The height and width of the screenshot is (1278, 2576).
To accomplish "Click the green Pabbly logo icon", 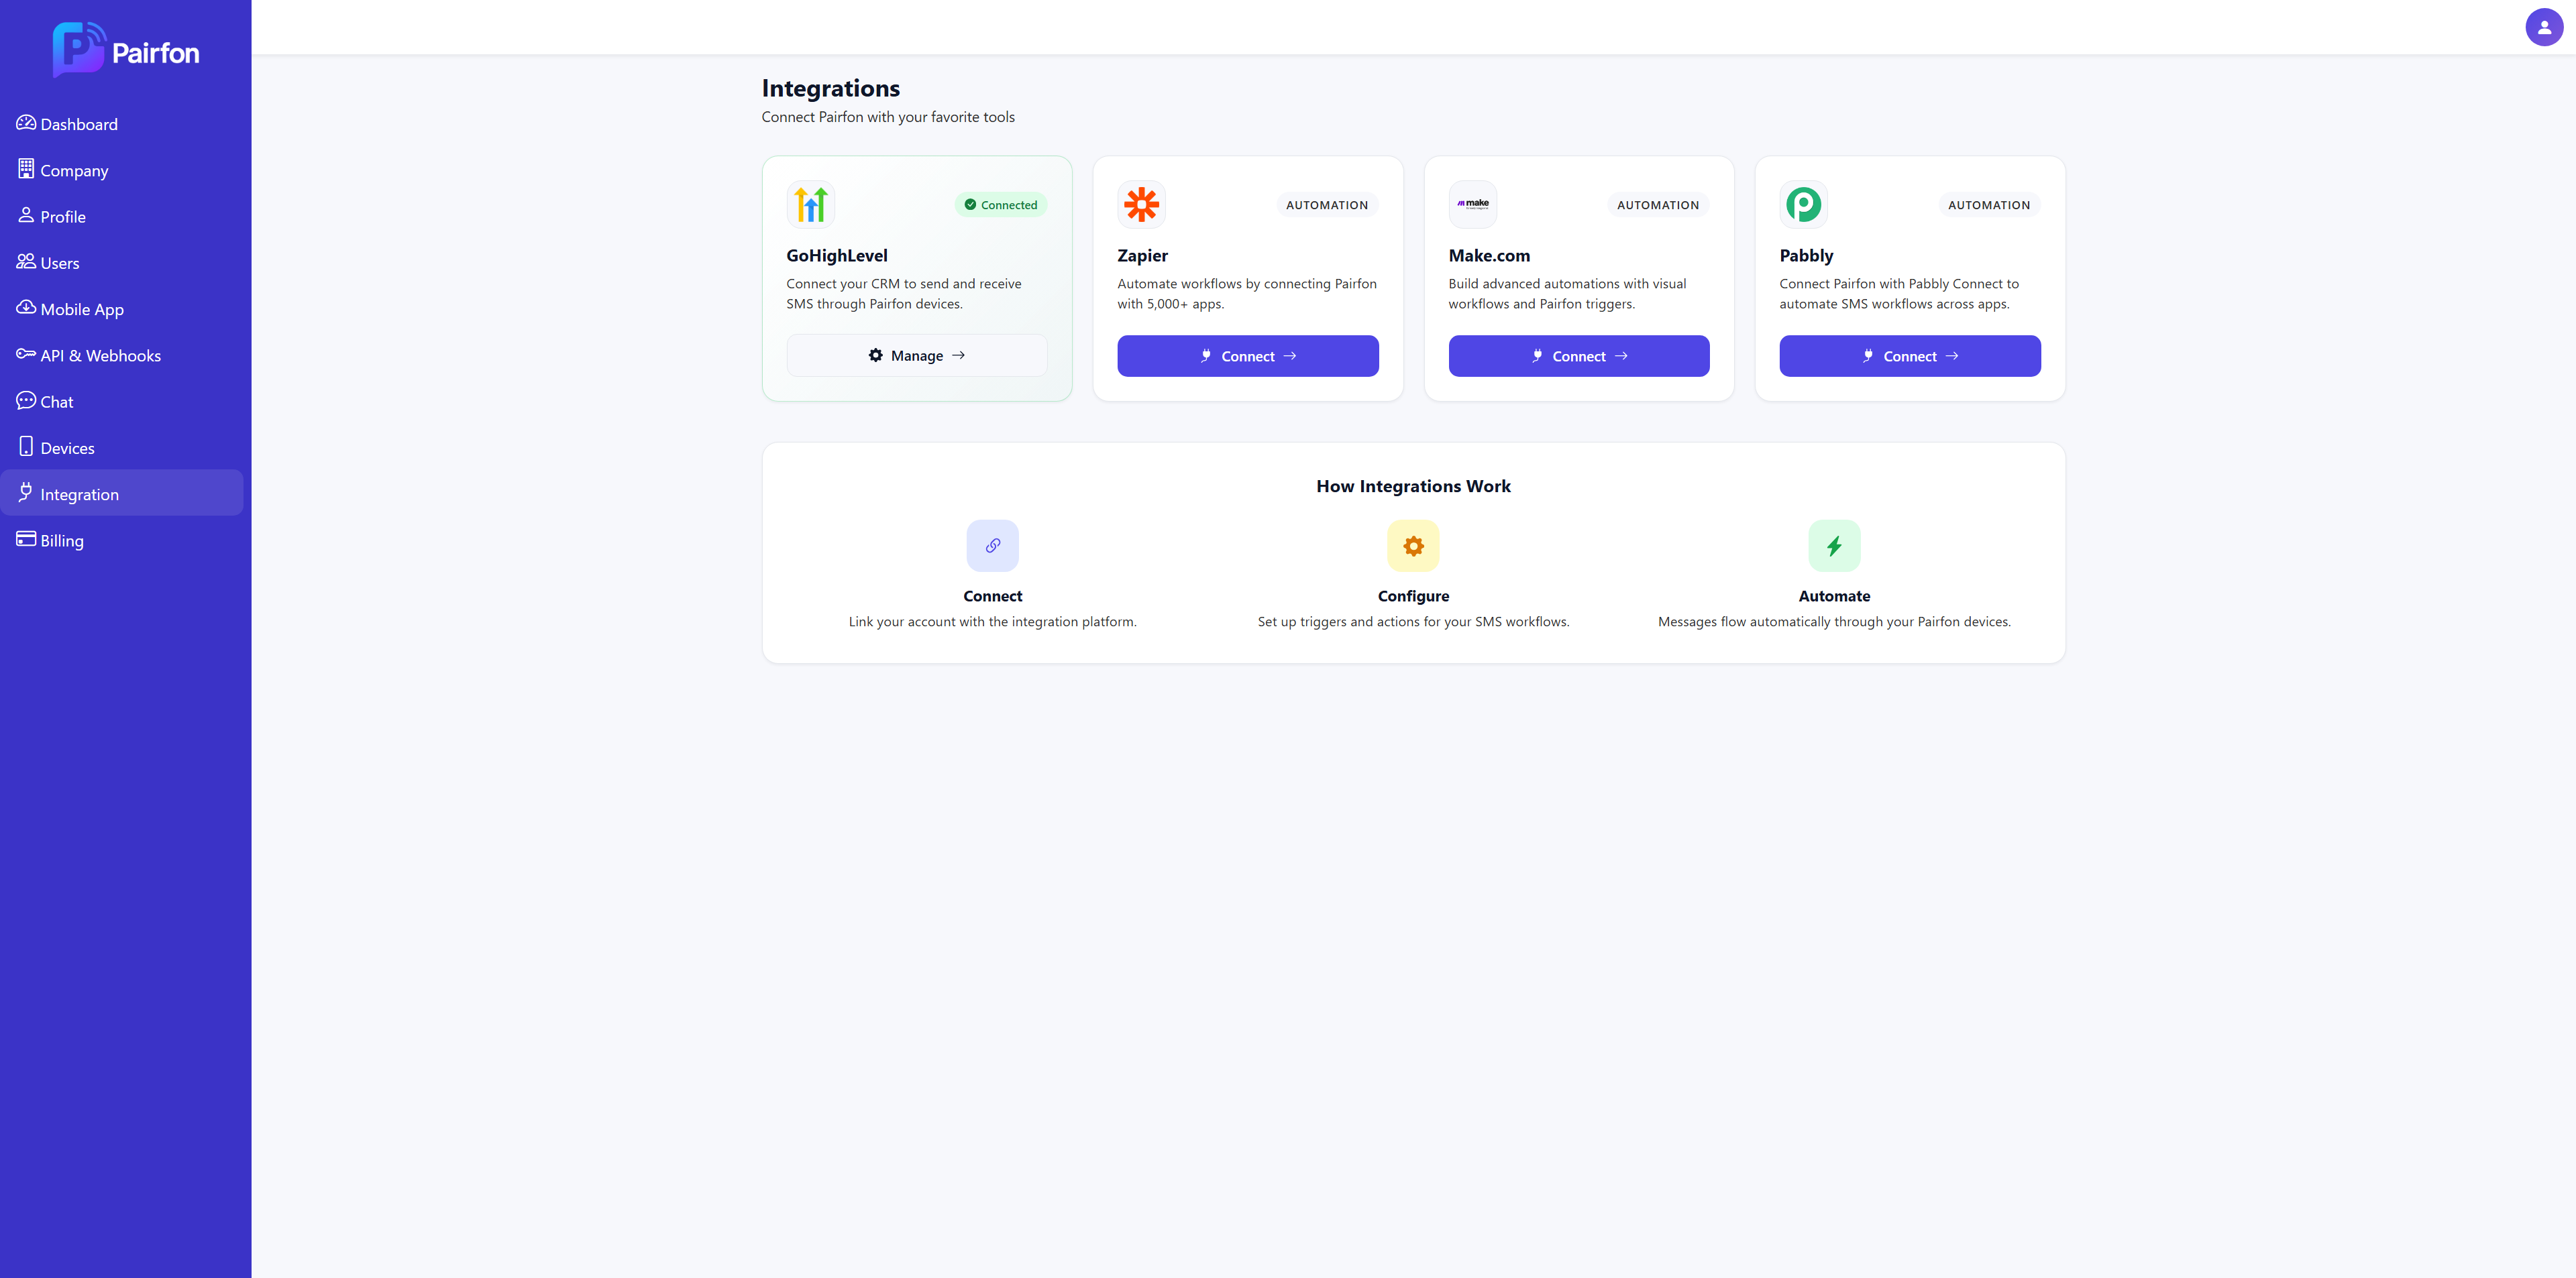I will point(1803,205).
